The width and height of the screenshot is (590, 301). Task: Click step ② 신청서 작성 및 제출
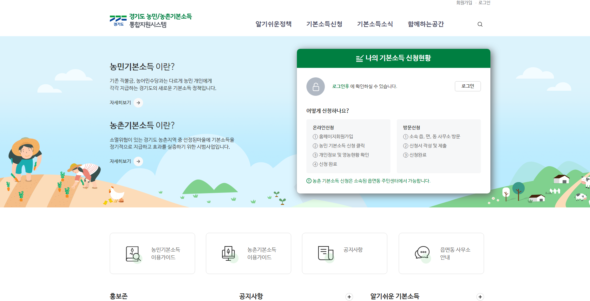pyautogui.click(x=425, y=146)
